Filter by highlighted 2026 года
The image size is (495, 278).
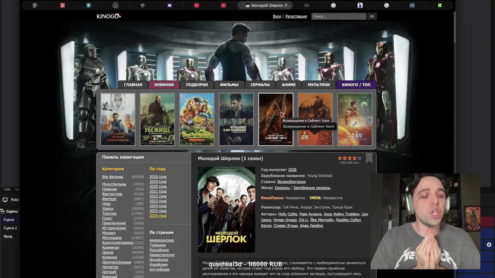(158, 216)
